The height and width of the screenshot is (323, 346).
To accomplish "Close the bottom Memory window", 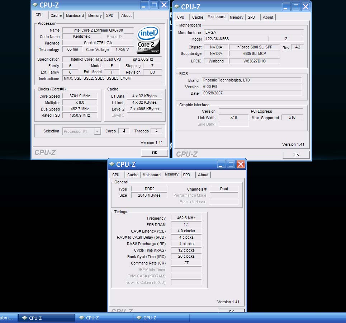I will click(241, 164).
